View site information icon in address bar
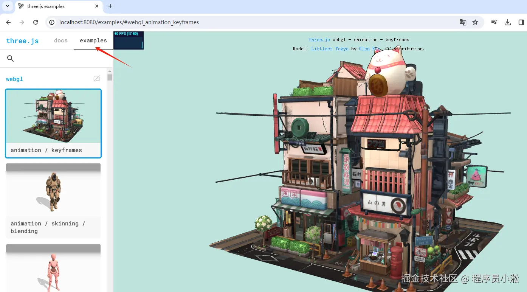 pos(52,22)
